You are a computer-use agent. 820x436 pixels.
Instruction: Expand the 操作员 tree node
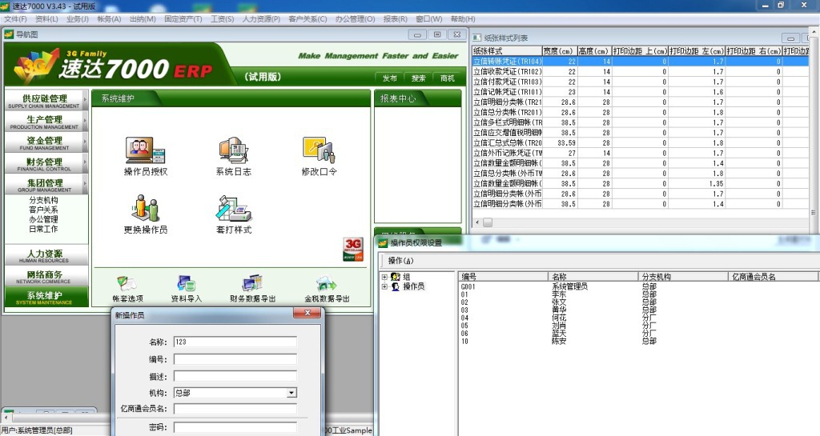[x=384, y=286]
